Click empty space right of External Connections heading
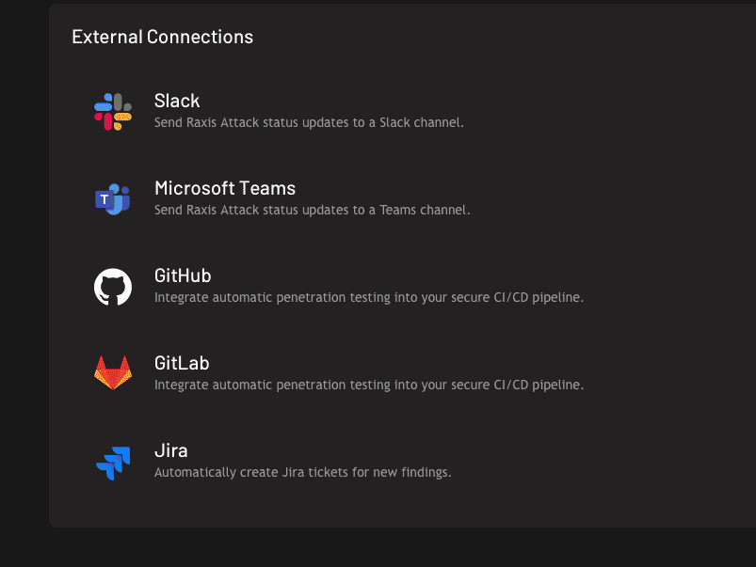This screenshot has height=567, width=756. (518, 38)
